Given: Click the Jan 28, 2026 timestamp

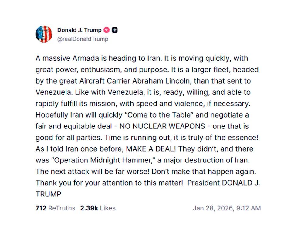Looking at the screenshot, I should tap(226, 208).
